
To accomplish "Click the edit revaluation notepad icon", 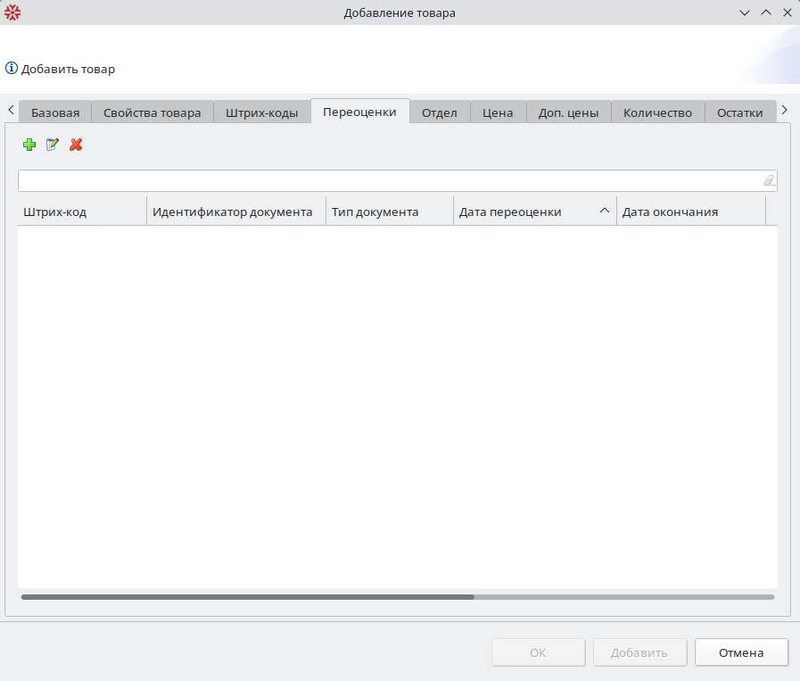I will tap(53, 145).
